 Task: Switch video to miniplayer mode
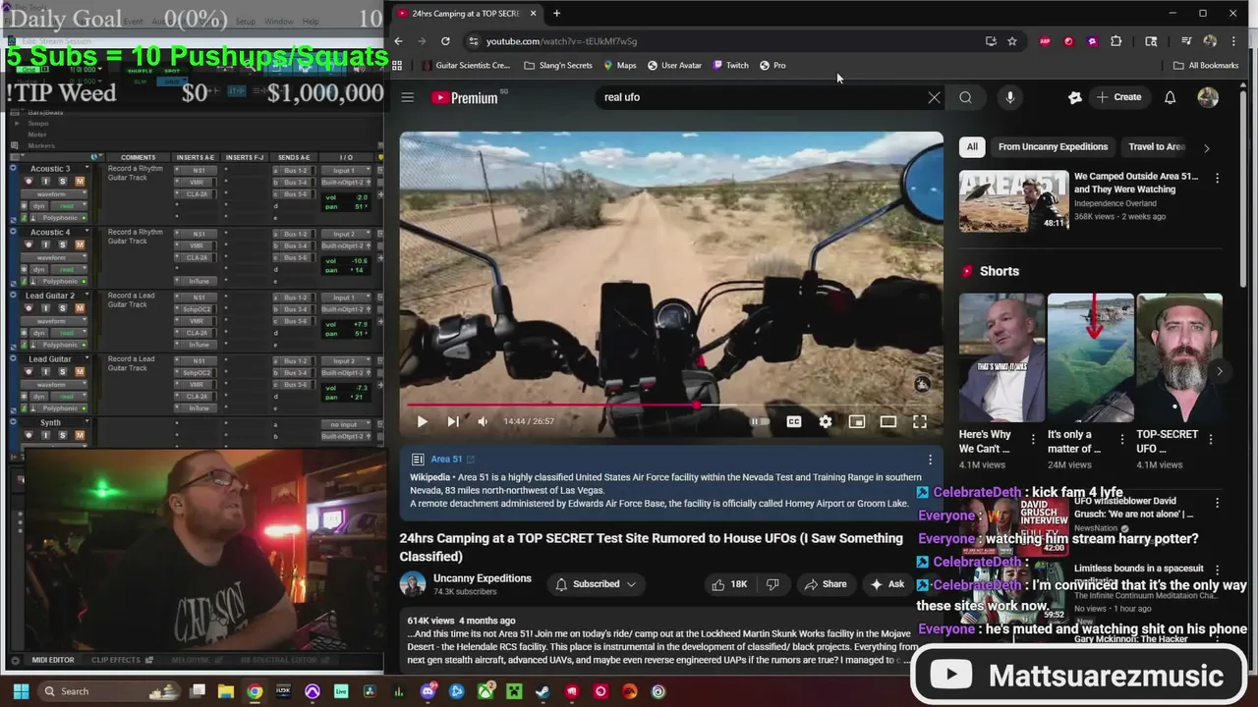pyautogui.click(x=857, y=421)
